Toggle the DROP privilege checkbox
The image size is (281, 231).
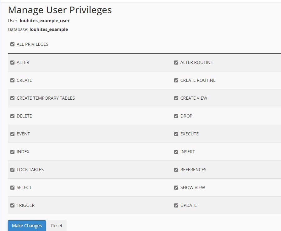coord(176,116)
